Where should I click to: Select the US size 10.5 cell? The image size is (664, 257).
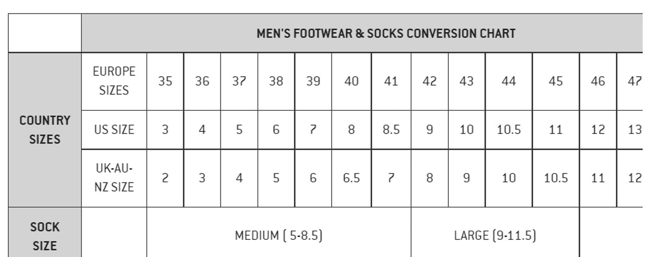pos(509,130)
